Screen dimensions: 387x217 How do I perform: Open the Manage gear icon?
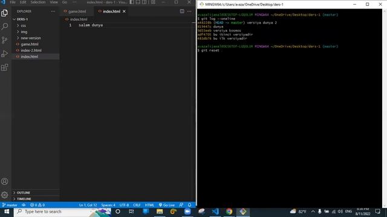coord(4,195)
